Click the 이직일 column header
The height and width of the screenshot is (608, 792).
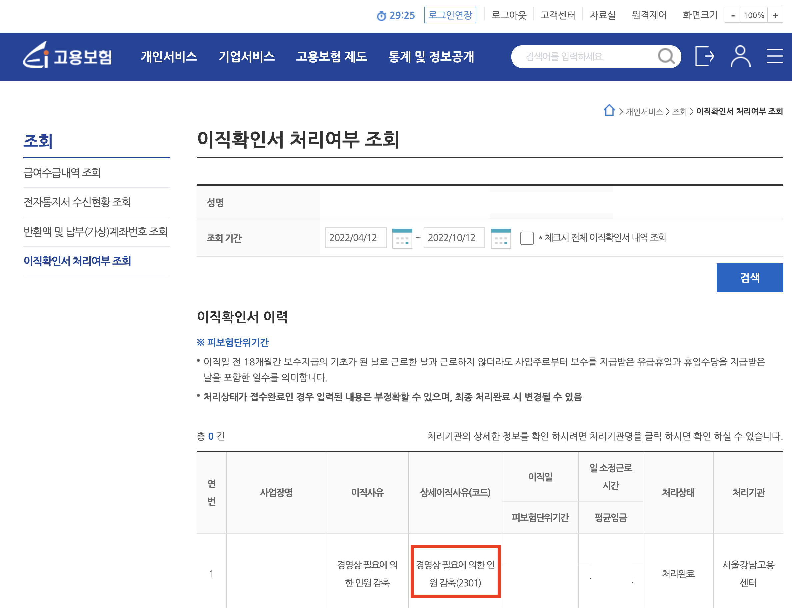tap(540, 477)
